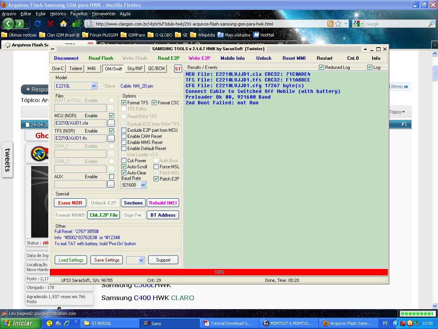Open the Mais visitados bookmark
The image size is (438, 329).
pyautogui.click(x=234, y=35)
